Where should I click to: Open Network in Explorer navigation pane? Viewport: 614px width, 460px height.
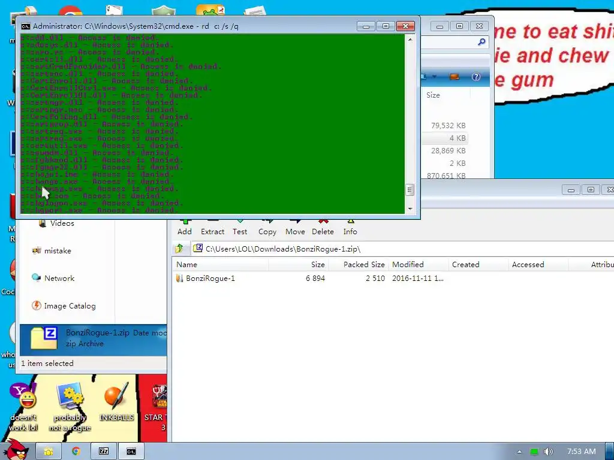coord(53,278)
